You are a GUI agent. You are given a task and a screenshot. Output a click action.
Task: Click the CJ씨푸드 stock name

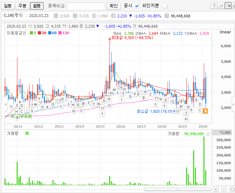pyautogui.click(x=13, y=16)
